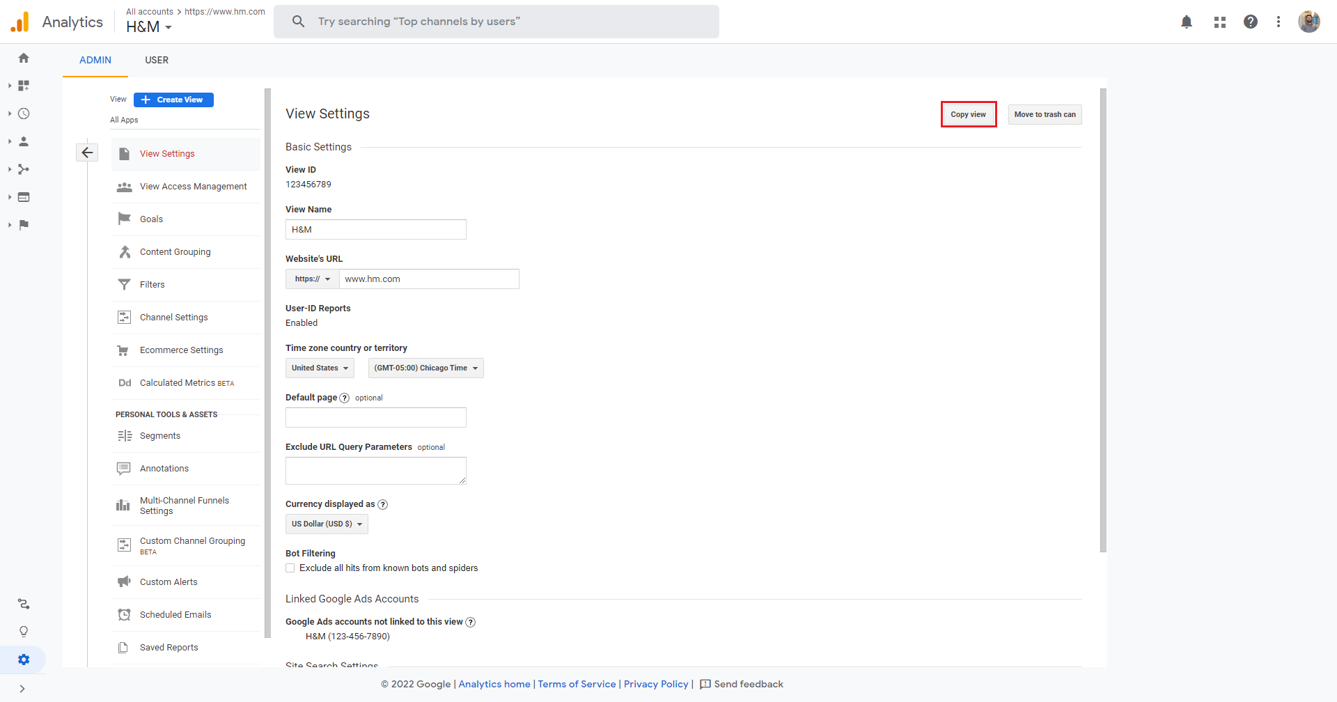Click the help question mark icon
The width and height of the screenshot is (1337, 702).
pos(1251,22)
